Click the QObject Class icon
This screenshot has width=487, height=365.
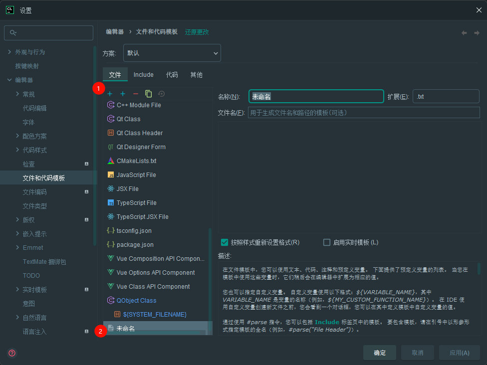tap(111, 301)
